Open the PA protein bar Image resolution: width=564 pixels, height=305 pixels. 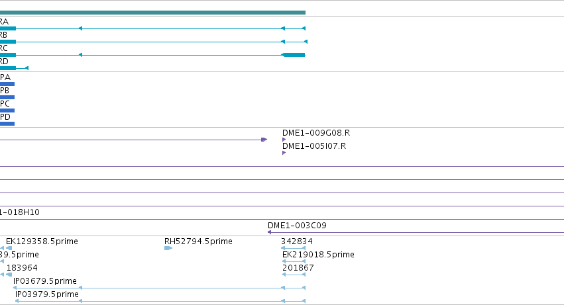tap(7, 84)
